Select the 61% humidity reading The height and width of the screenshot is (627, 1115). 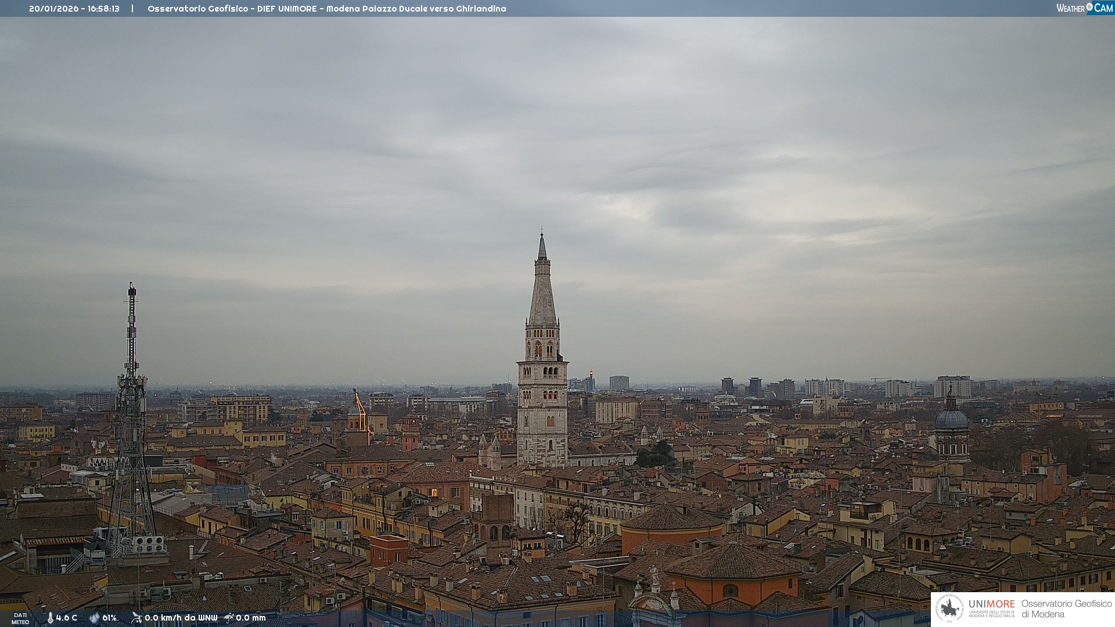pos(109,618)
